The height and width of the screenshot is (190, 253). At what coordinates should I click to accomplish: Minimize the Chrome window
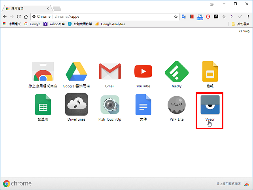click(224, 4)
